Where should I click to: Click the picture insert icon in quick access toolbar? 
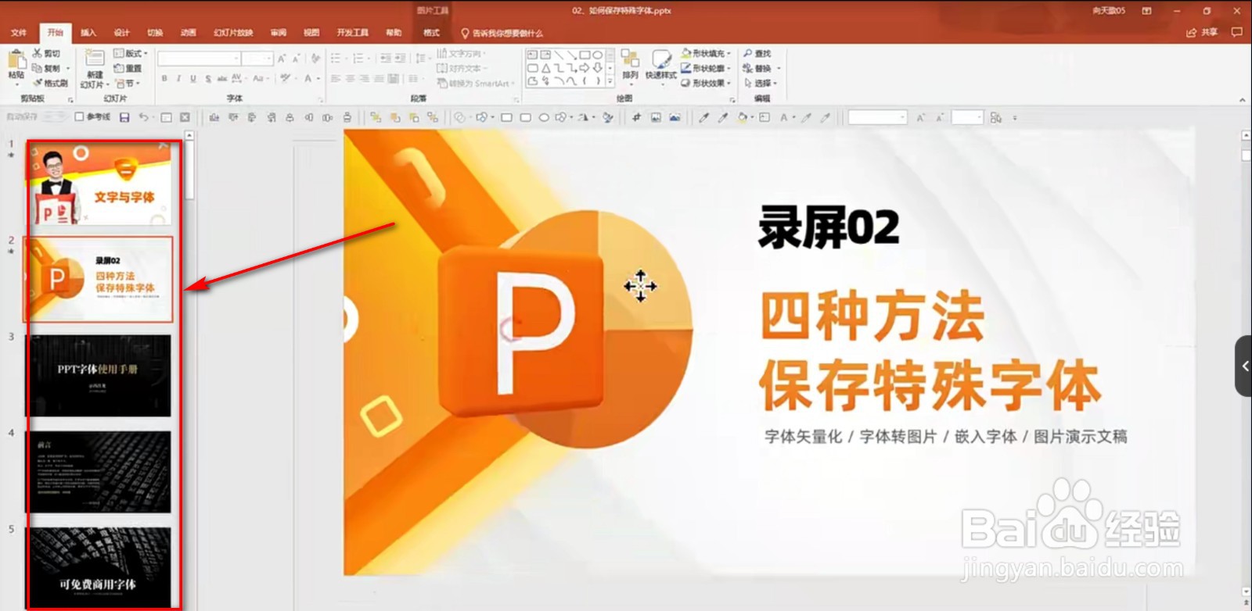[656, 117]
